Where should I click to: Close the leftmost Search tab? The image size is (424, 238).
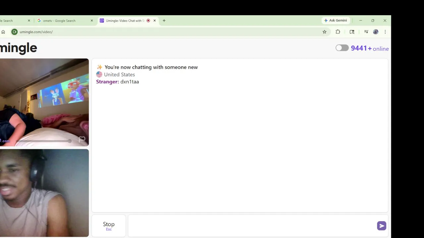coord(29,20)
